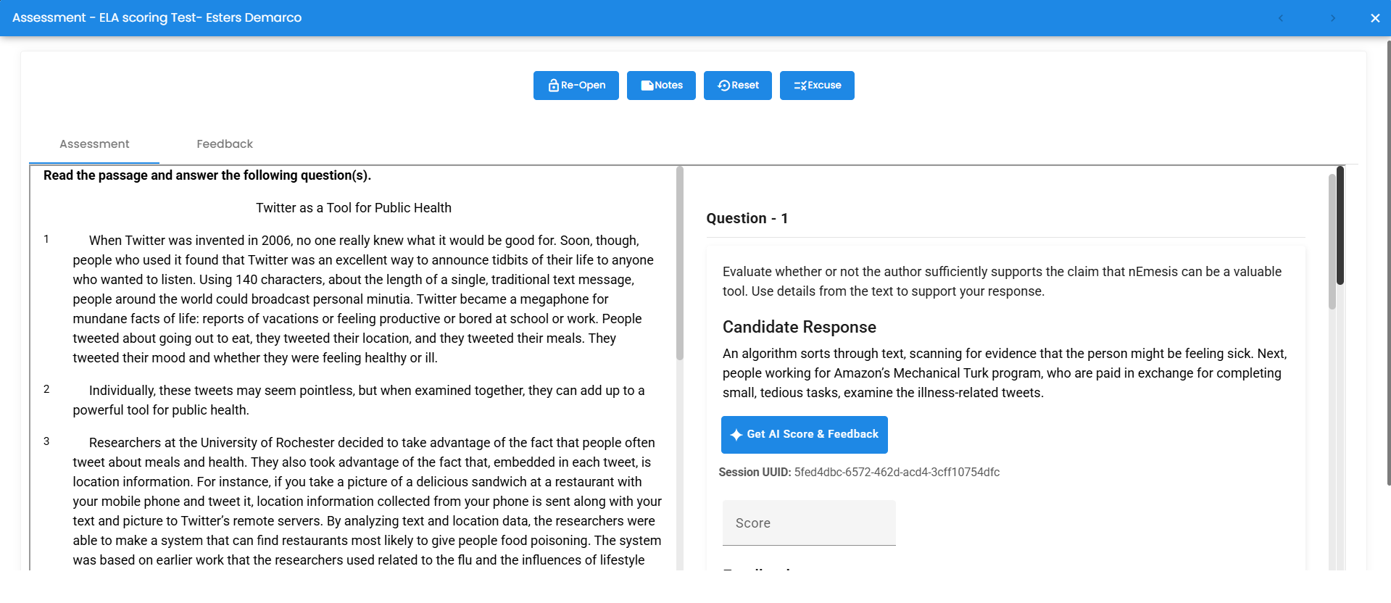Select the history-reset icon on the Reset button
The height and width of the screenshot is (603, 1391).
click(723, 85)
